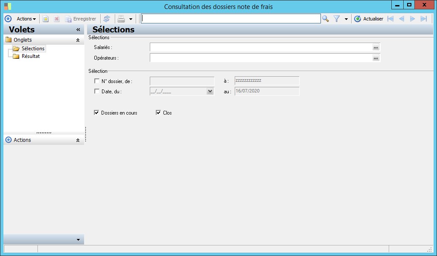Click the Actions panel header icon
Screen dimensions: 437x256
click(9, 140)
